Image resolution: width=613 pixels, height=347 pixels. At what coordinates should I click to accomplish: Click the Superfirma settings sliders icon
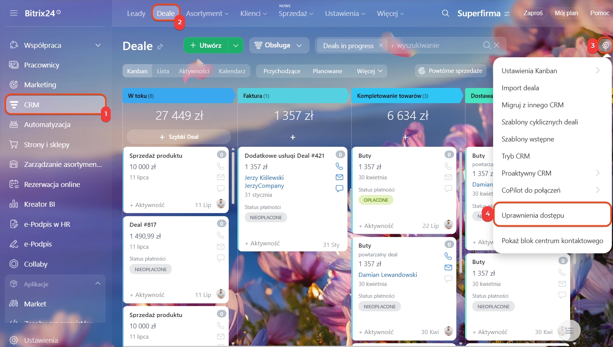pyautogui.click(x=507, y=14)
